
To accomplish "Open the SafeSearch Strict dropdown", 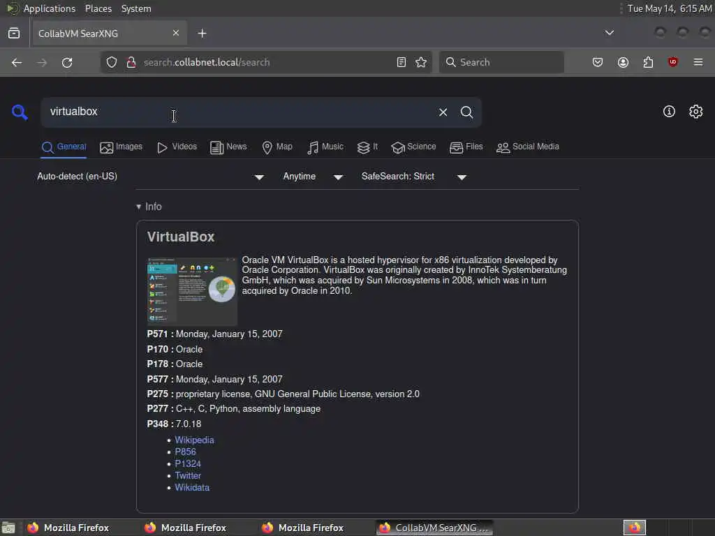I will tap(414, 177).
